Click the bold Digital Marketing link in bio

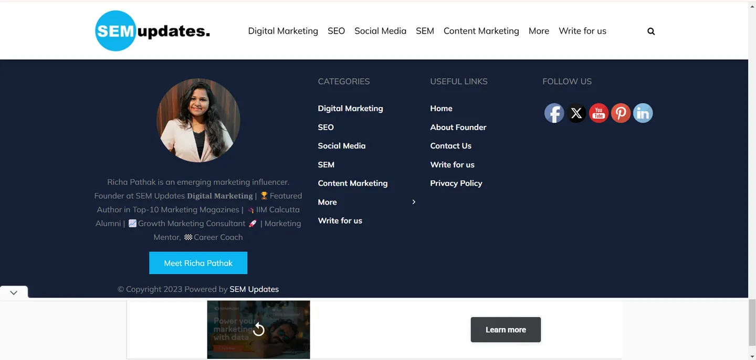(x=220, y=196)
